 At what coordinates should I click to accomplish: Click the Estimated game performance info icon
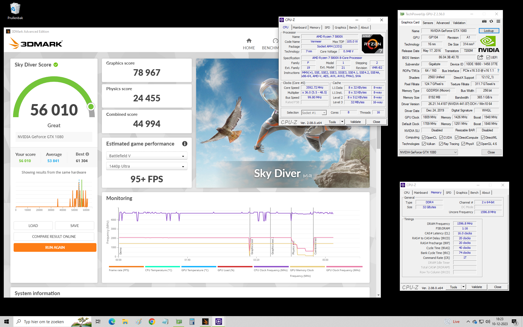(185, 144)
